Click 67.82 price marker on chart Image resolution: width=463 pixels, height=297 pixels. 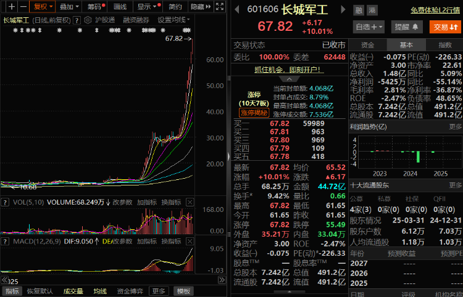[x=178, y=39]
